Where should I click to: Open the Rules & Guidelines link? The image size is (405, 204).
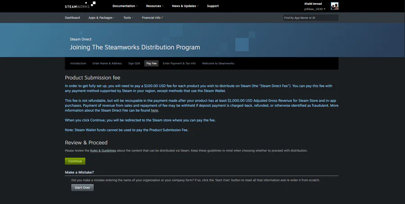pyautogui.click(x=103, y=151)
